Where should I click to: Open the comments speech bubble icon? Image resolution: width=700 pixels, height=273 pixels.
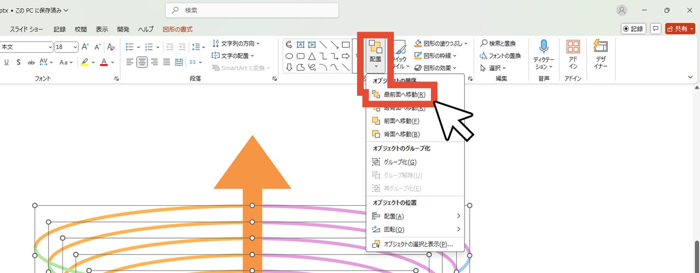click(656, 28)
